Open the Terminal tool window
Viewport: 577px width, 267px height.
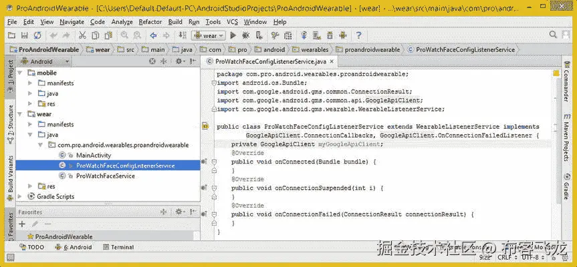click(x=118, y=247)
